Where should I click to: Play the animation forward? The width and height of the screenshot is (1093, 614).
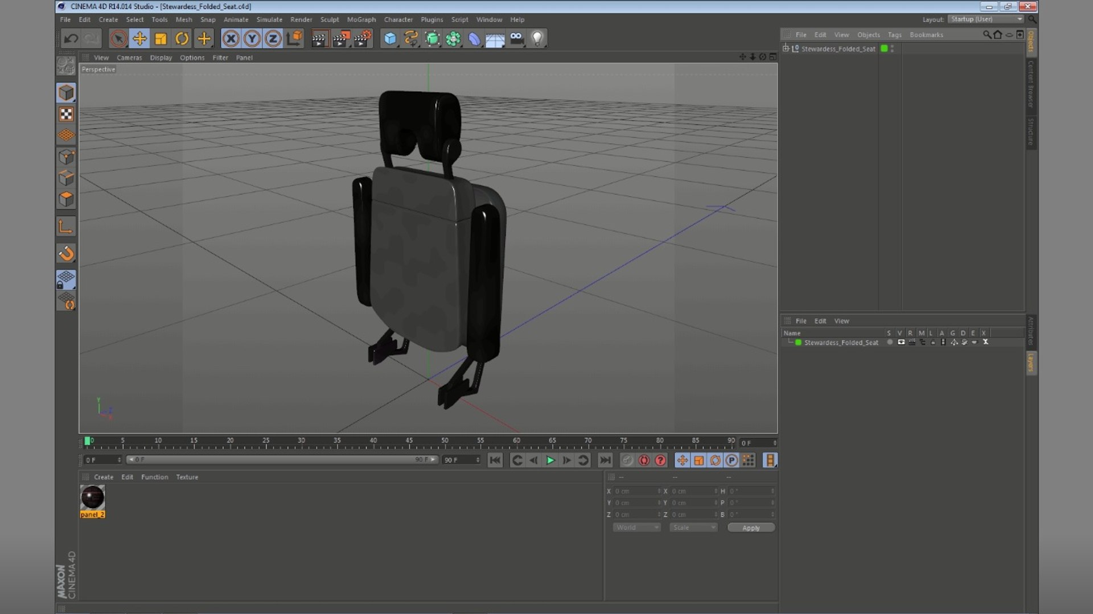point(550,460)
